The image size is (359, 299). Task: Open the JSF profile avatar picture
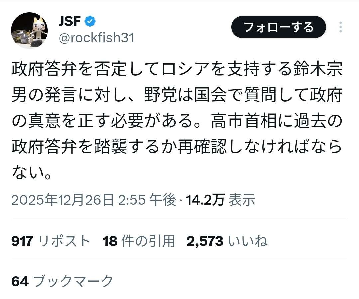[x=29, y=30]
